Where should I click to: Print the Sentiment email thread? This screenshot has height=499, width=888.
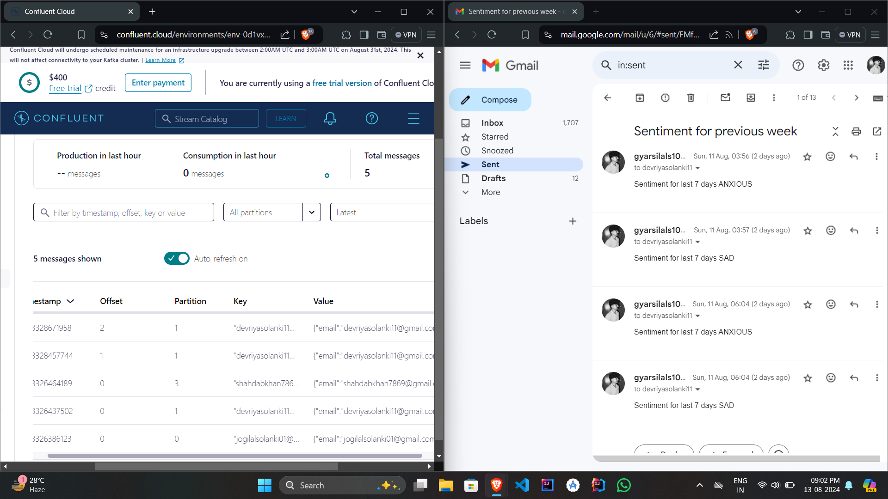coord(856,131)
